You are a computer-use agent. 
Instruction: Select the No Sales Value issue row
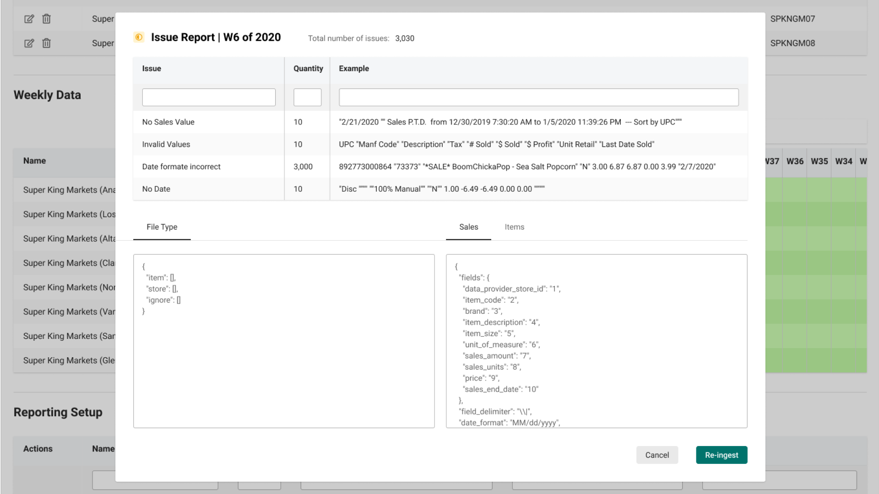tap(440, 122)
